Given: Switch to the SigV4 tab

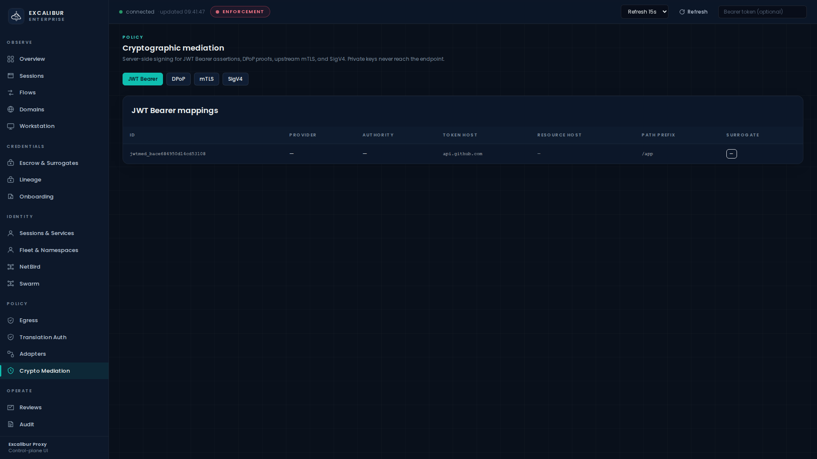Looking at the screenshot, I should (x=235, y=79).
